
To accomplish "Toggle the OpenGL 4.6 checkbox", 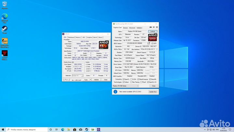I will (148, 82).
